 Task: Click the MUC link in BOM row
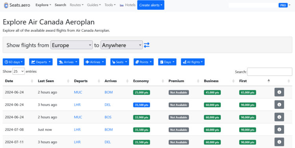coord(78,92)
